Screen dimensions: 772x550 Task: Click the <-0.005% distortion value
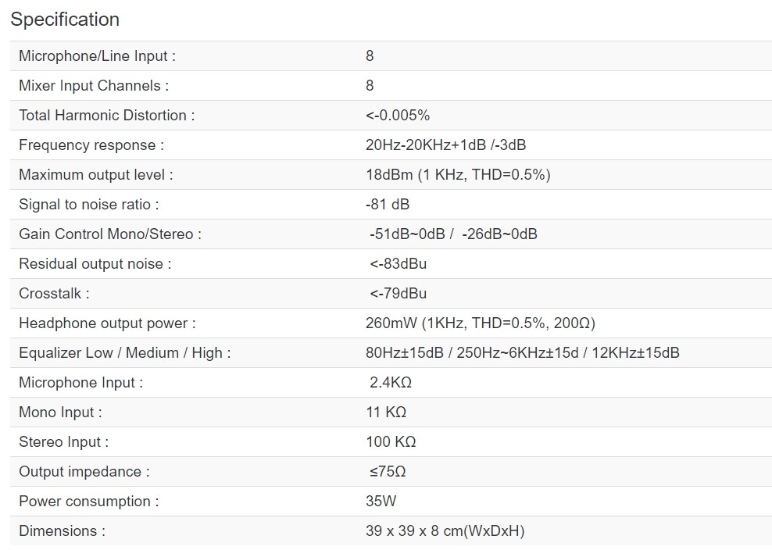(x=398, y=116)
